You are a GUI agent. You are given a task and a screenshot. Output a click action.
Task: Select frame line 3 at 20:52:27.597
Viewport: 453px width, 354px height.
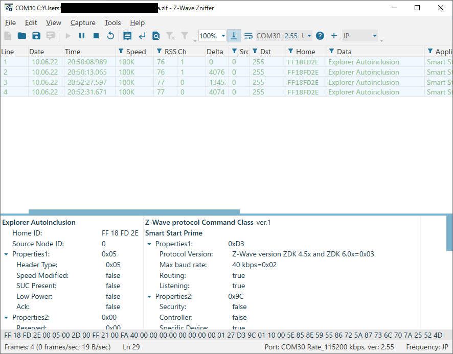pyautogui.click(x=227, y=82)
